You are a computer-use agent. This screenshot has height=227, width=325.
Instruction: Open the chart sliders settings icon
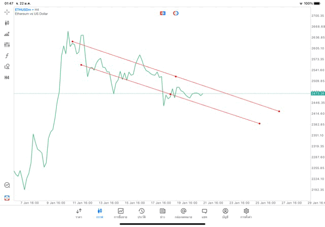point(7,45)
